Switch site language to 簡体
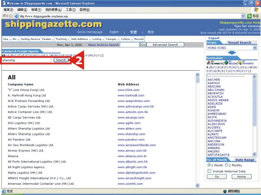Screen dimensions: 261x195 pos(150,32)
